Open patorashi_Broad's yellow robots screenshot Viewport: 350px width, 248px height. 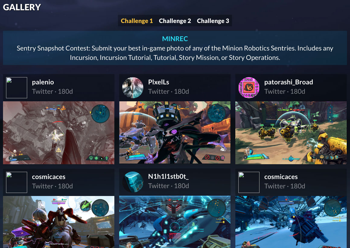(x=291, y=133)
